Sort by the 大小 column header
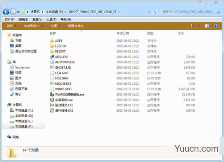224x162 pixels. pos(181,33)
